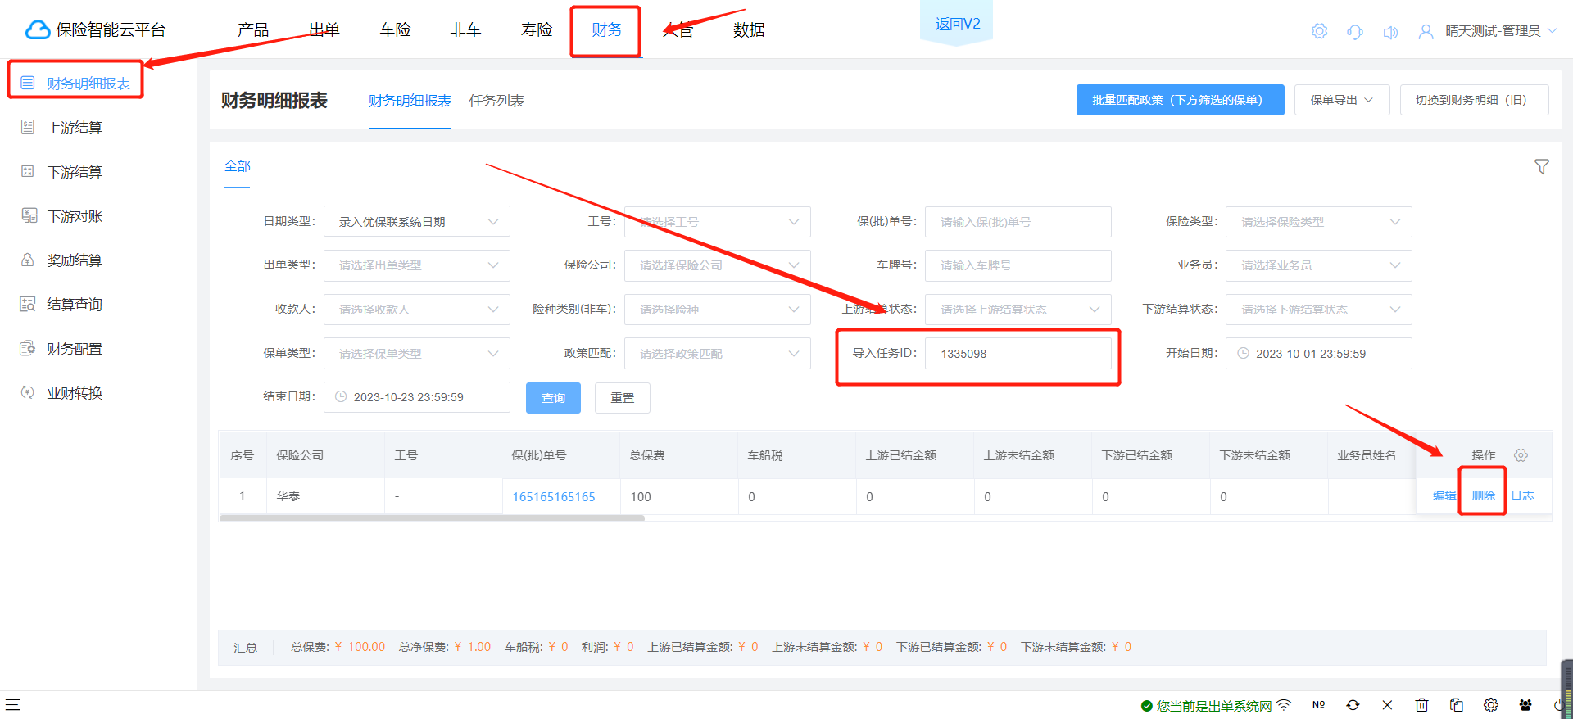Click the table horizontal scrollbar
This screenshot has width=1573, height=719.
tap(432, 518)
